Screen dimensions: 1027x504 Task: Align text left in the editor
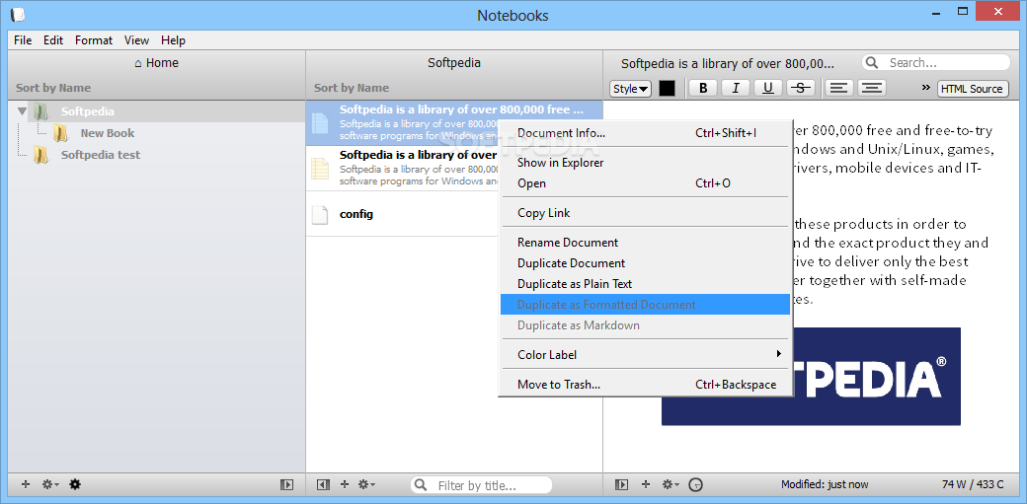[x=838, y=88]
